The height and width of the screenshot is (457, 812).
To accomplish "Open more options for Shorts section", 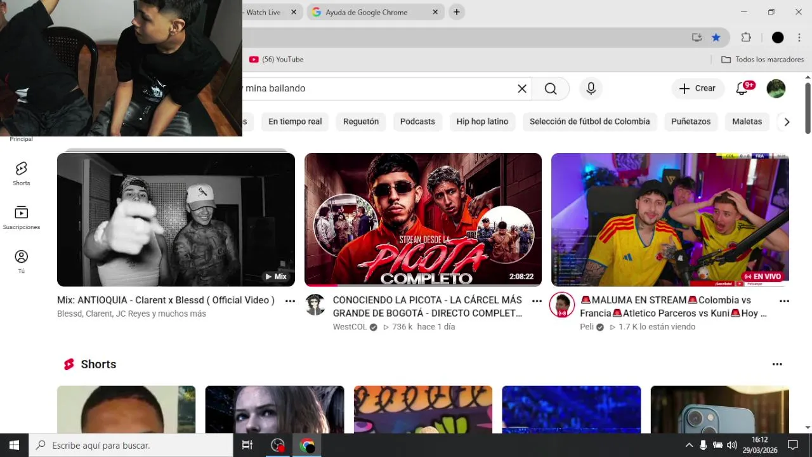I will pos(777,364).
